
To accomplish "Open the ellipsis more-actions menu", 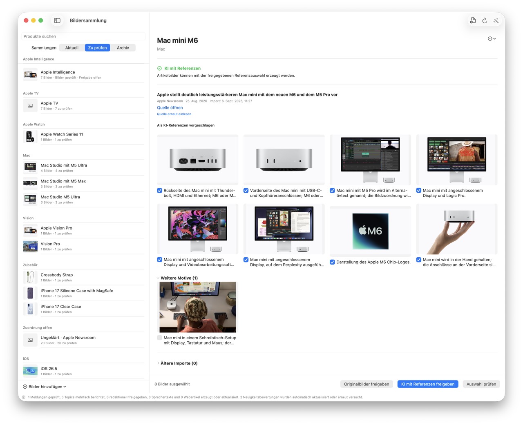I will (x=492, y=39).
